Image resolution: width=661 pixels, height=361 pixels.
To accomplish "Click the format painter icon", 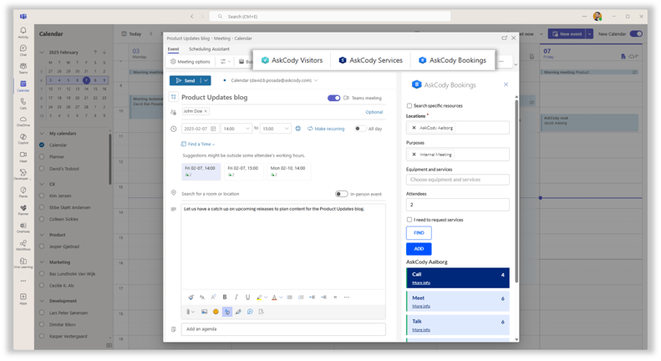I will pyautogui.click(x=191, y=297).
